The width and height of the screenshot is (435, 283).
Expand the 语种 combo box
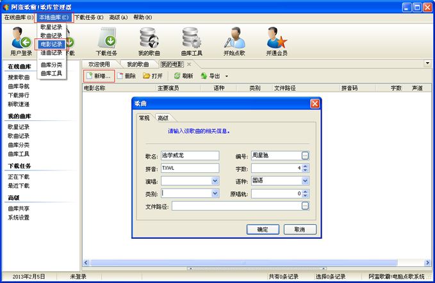coord(305,181)
